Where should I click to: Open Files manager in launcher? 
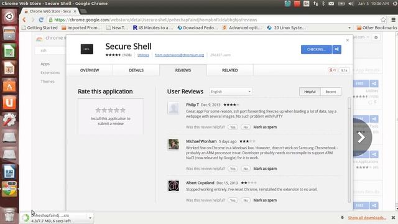[9, 34]
